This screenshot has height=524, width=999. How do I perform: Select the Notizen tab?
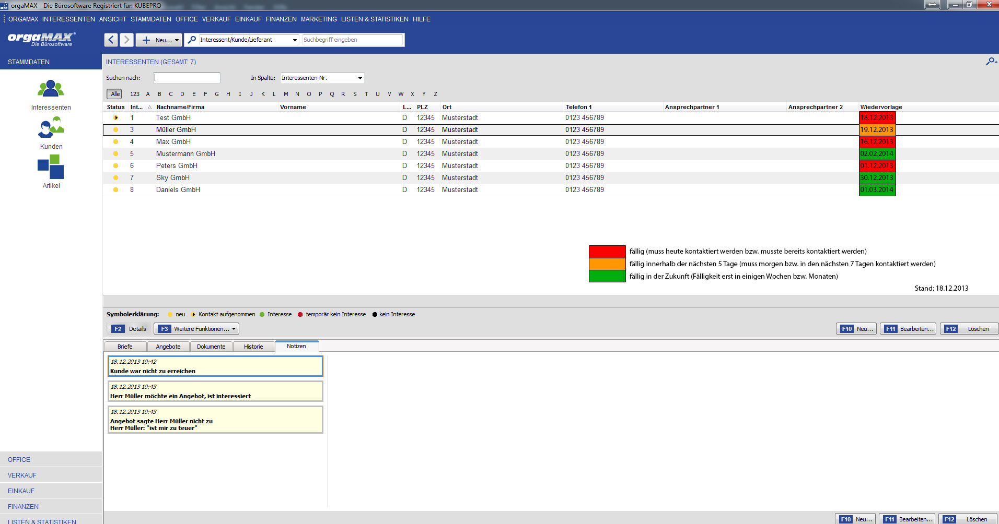point(297,346)
